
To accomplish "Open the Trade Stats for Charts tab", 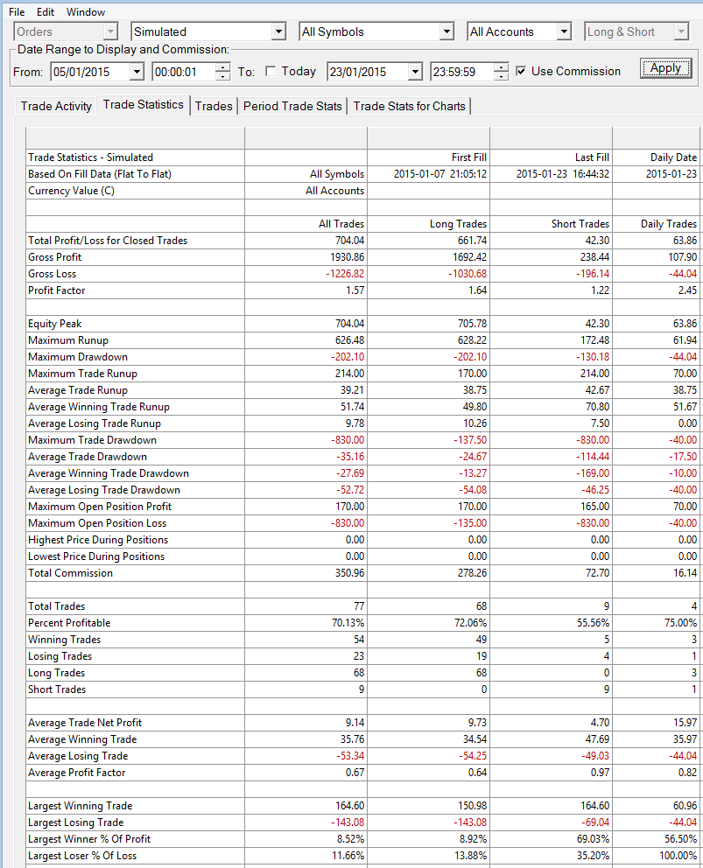I will point(410,106).
